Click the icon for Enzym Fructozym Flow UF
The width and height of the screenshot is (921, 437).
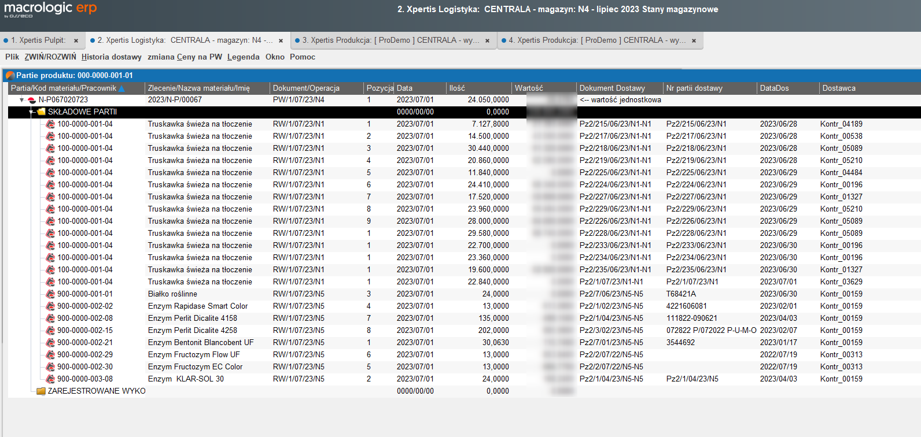click(50, 355)
